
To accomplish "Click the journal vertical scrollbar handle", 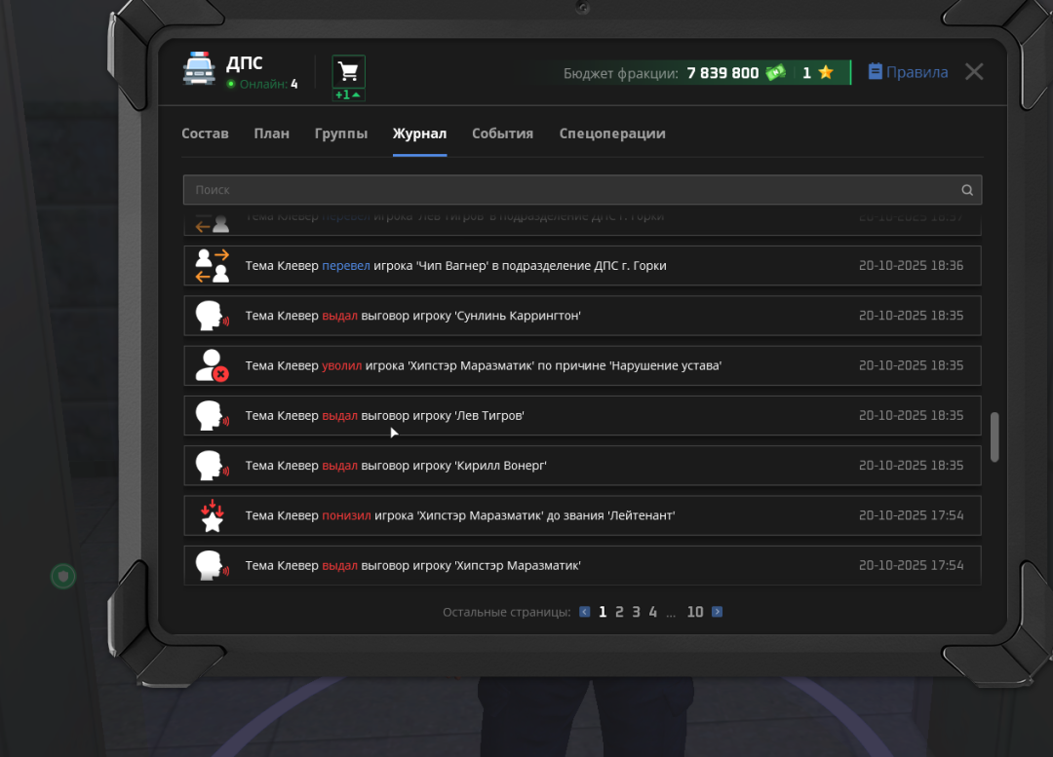I will tap(994, 437).
